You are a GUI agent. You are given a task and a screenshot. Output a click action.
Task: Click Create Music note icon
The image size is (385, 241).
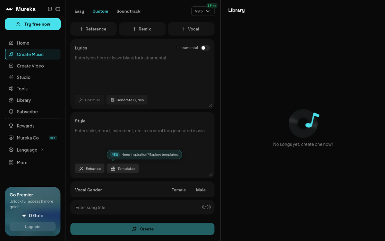coord(11,54)
